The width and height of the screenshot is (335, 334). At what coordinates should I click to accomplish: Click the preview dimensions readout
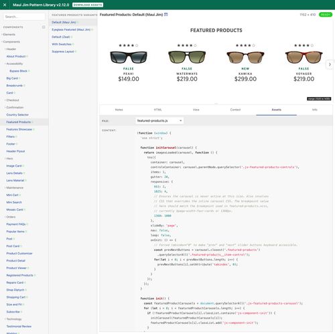pyautogui.click(x=308, y=15)
